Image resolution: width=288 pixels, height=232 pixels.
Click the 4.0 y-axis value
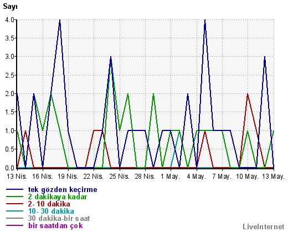tap(10, 20)
